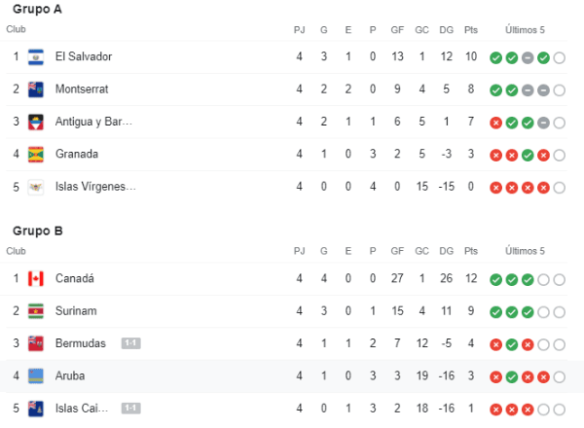
Task: Open the Canadá team link
Action: click(76, 279)
